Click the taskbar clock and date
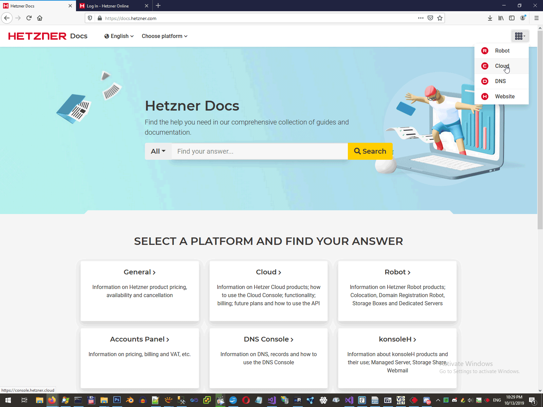 (514, 400)
